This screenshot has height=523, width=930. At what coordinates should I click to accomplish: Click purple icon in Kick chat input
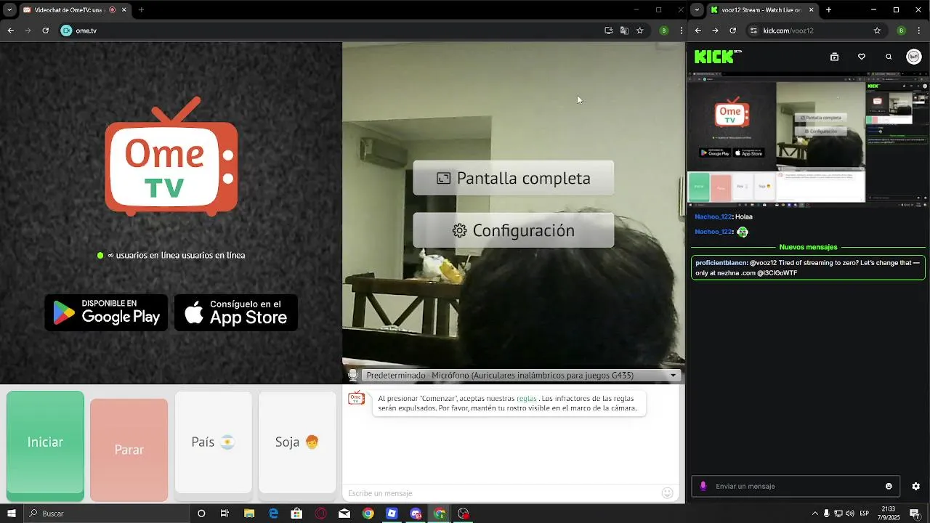coord(703,486)
